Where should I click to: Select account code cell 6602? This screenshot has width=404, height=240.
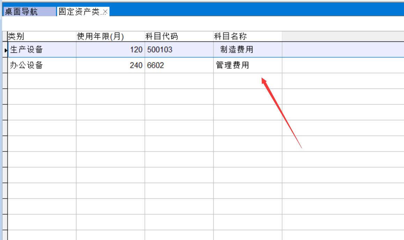179,65
